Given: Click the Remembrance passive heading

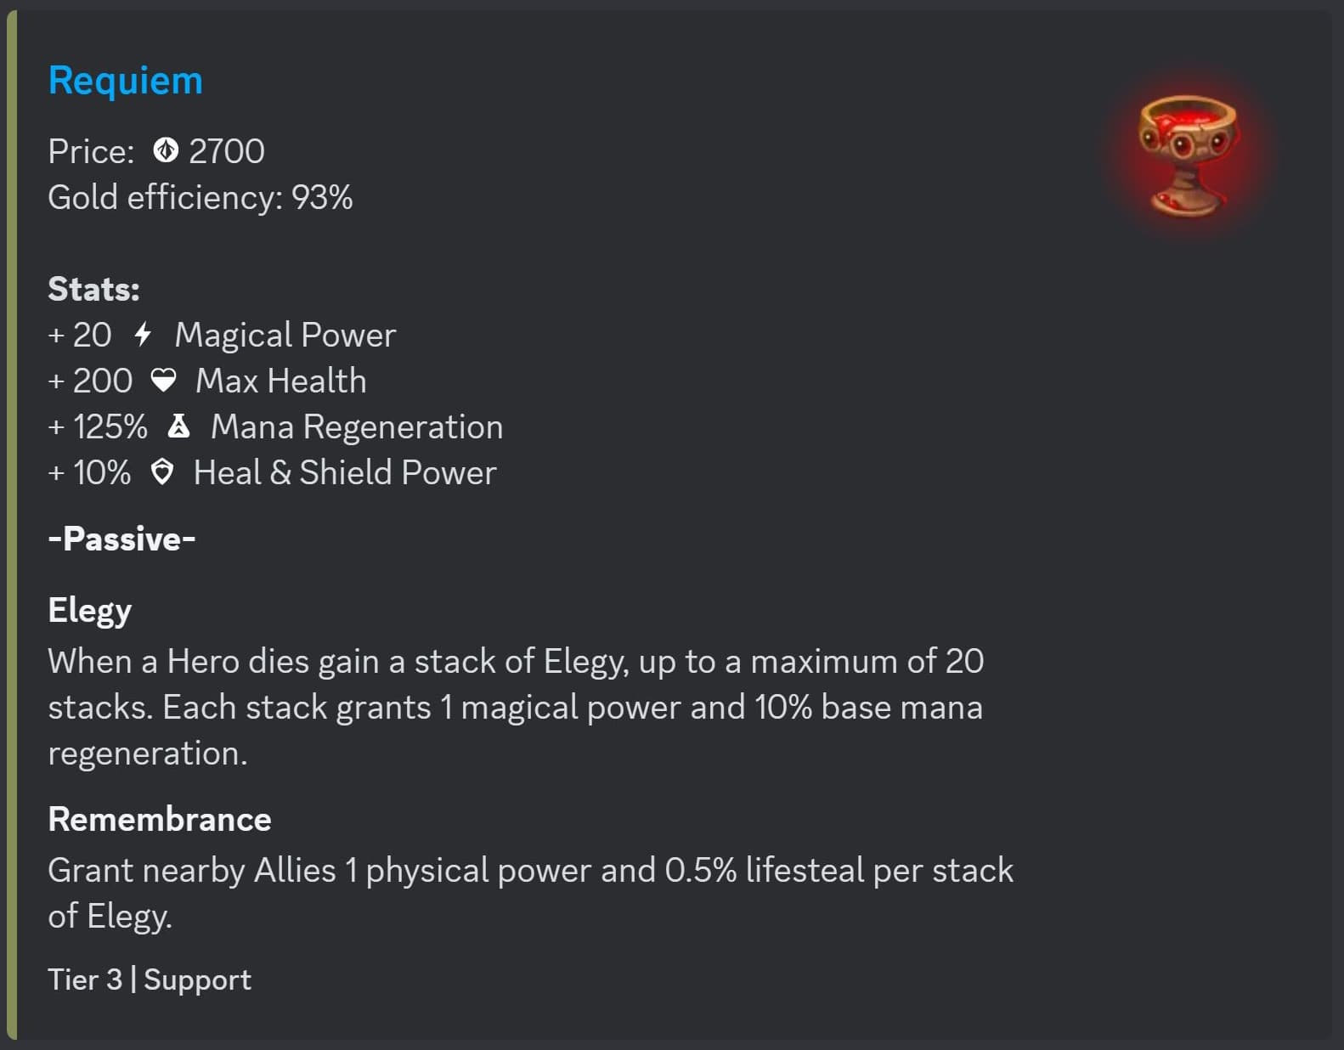Looking at the screenshot, I should click(160, 819).
